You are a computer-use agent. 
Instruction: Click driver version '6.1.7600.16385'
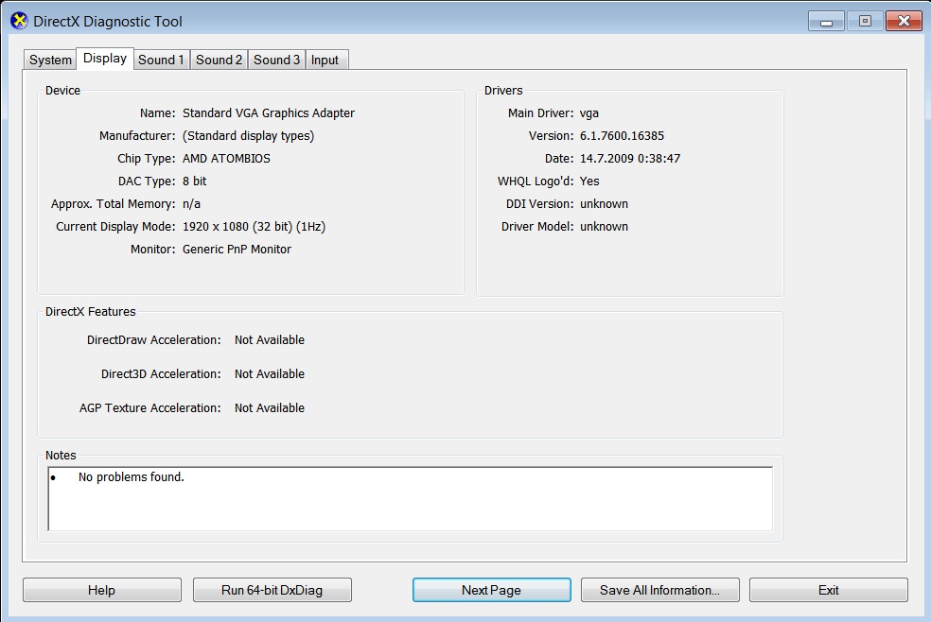pos(622,136)
